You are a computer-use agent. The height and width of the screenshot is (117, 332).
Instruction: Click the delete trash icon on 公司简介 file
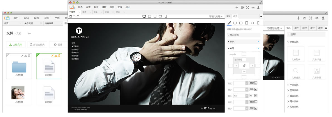click(59, 56)
